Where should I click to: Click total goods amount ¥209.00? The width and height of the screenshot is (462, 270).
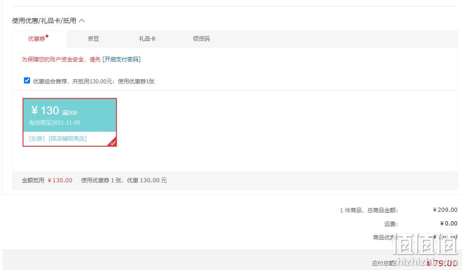point(445,210)
